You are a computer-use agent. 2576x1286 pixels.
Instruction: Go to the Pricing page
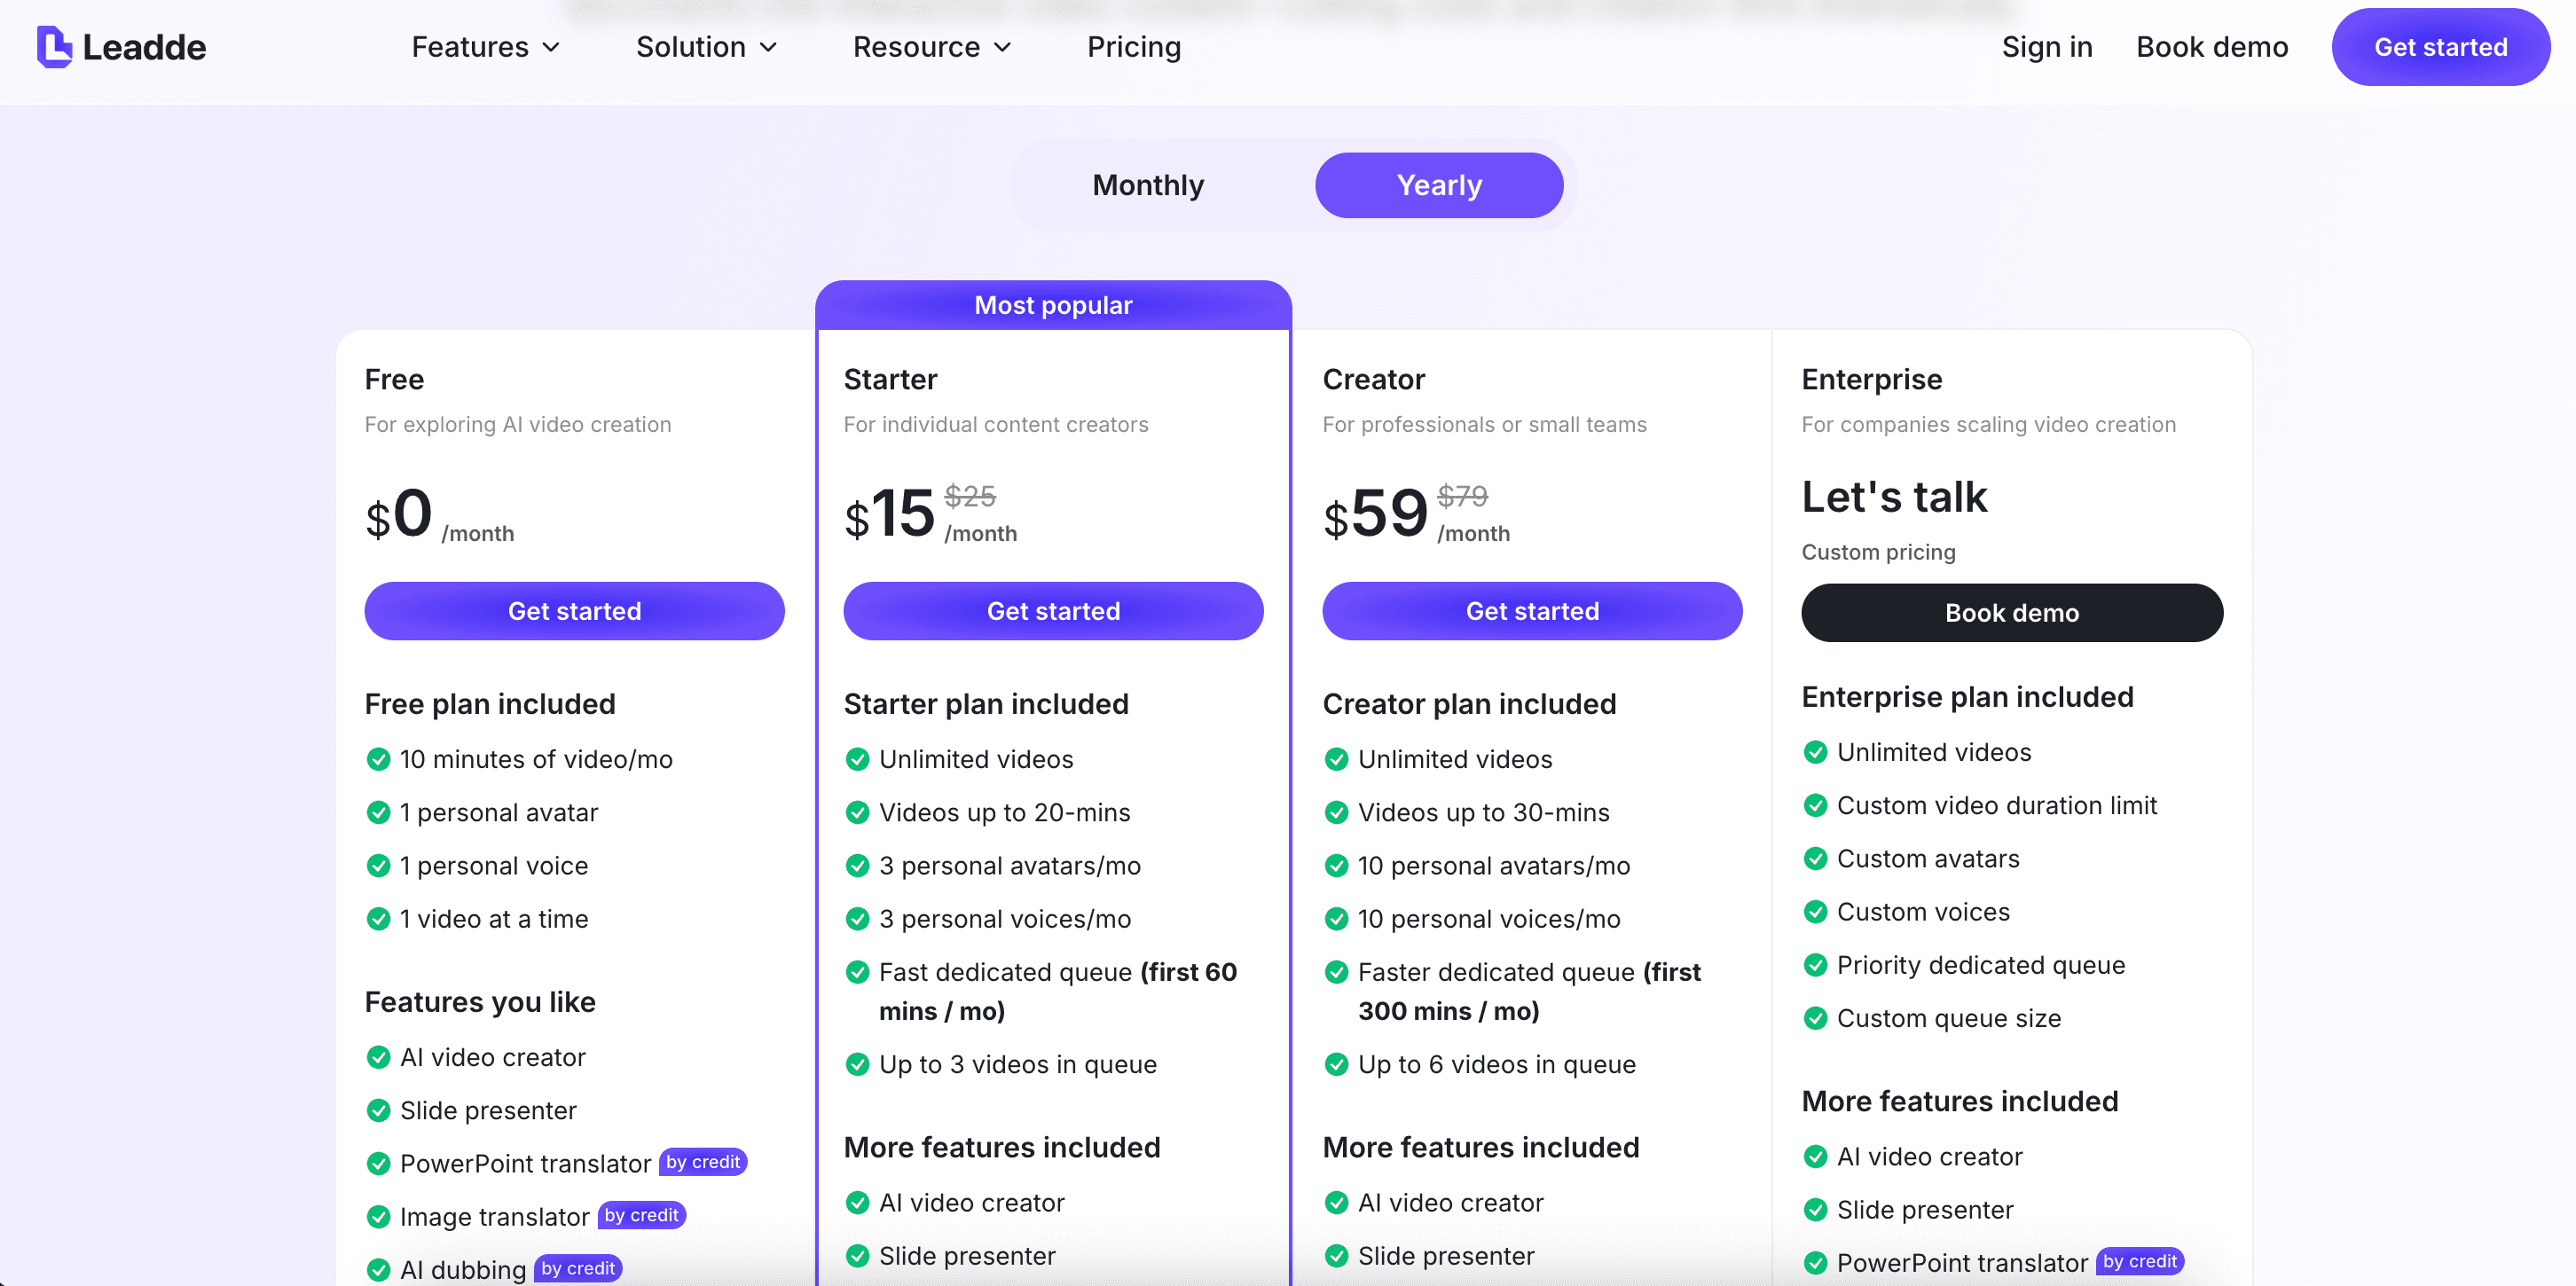pos(1133,47)
